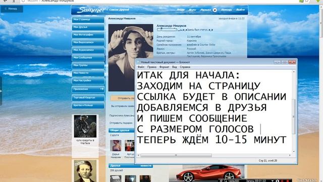Click the left edge panel expand arrow
Image resolution: width=323 pixels, height=182 pixels.
pyautogui.click(x=1, y=91)
